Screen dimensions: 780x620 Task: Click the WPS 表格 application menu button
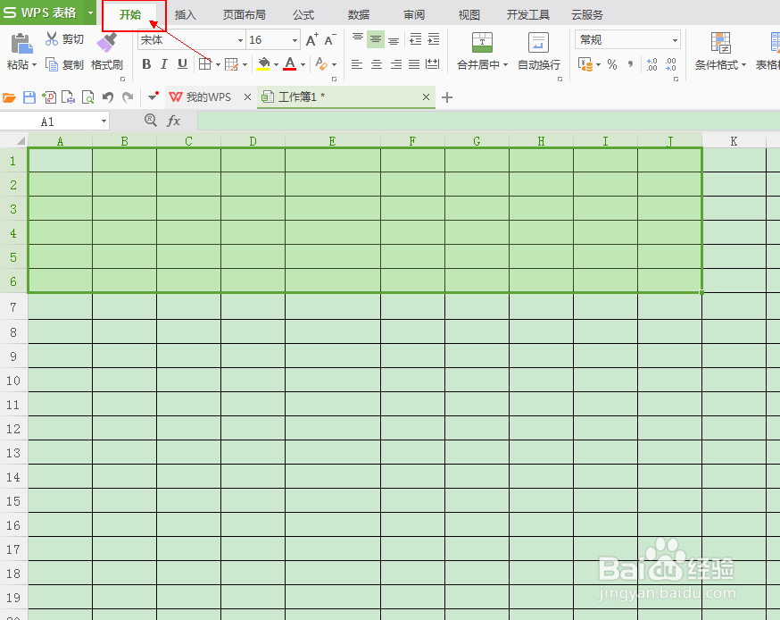48,13
